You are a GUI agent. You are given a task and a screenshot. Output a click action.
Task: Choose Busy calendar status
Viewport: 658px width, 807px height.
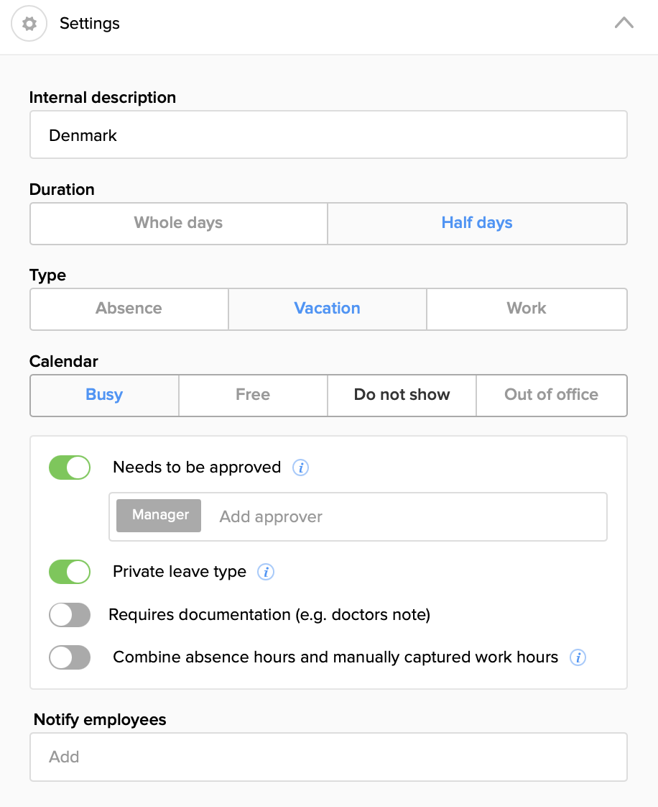[x=104, y=395]
